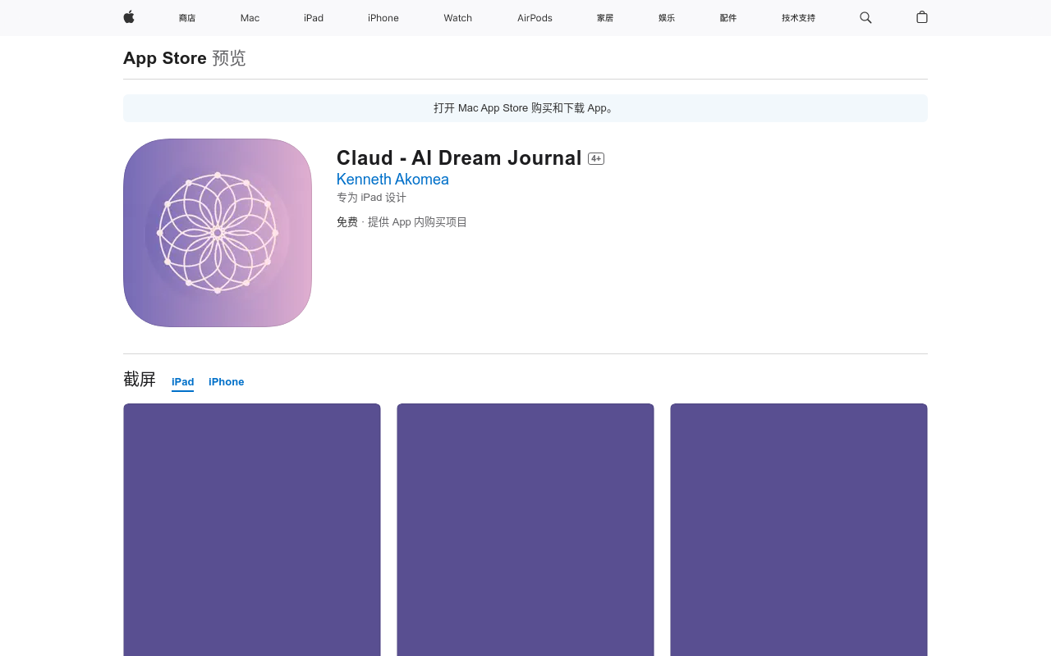Click the Mac App Store banner message
The image size is (1051, 656).
[x=525, y=108]
